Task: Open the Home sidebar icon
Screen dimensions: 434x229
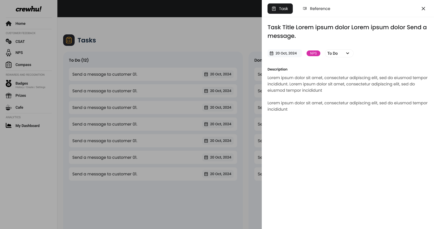Action: (9, 24)
